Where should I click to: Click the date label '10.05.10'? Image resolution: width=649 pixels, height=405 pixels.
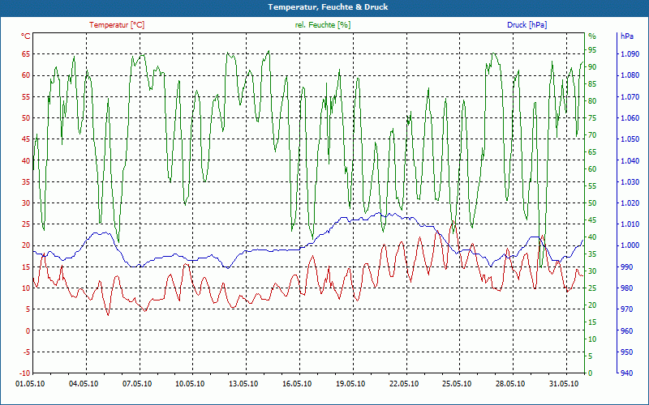(191, 384)
